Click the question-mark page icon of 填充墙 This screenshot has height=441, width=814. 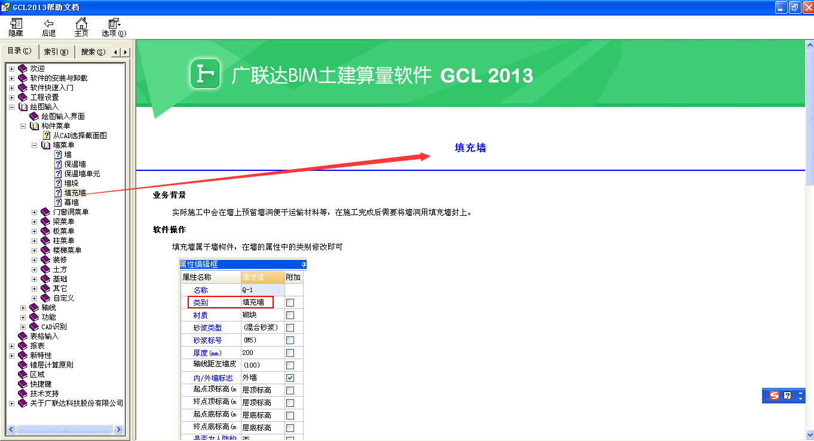[58, 193]
